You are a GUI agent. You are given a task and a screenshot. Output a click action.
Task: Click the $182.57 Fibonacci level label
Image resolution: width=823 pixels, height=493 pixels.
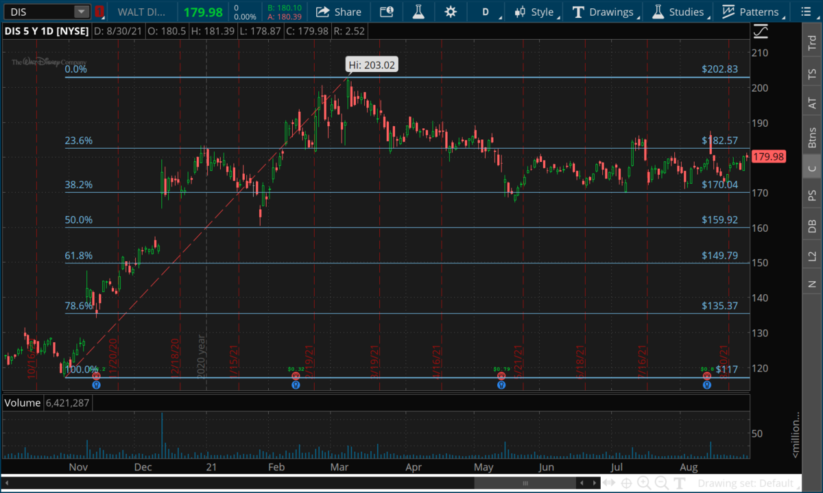719,141
